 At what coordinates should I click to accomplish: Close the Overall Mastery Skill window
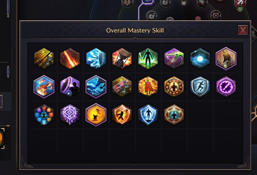tap(243, 30)
